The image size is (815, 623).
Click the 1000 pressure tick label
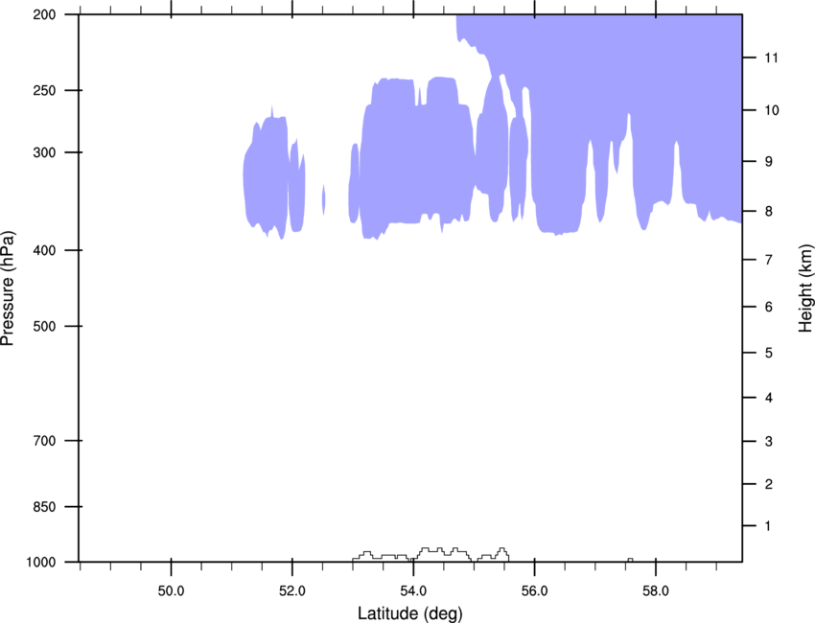pyautogui.click(x=40, y=563)
